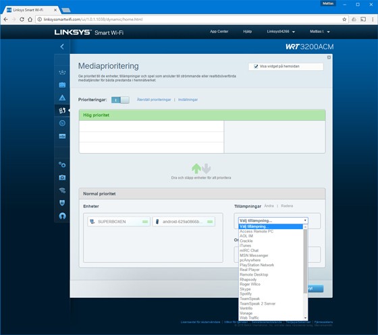378x335 pixels.
Task: Select Remote Desktop option
Action: point(254,274)
